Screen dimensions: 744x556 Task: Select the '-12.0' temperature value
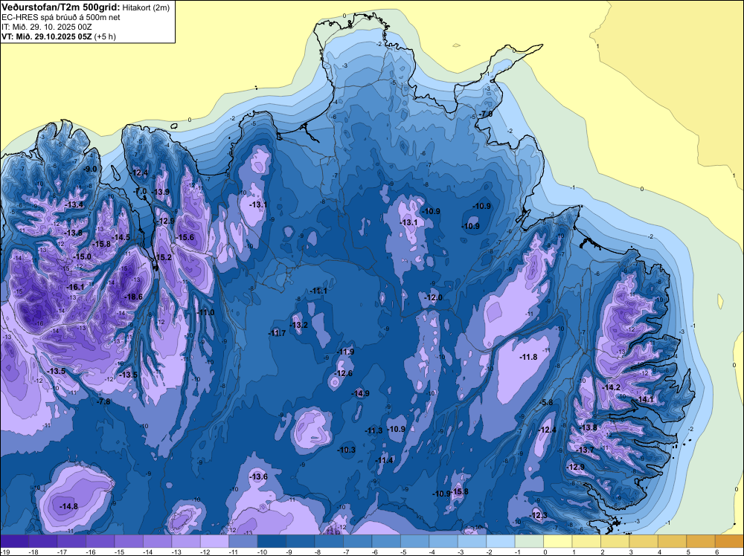pyautogui.click(x=433, y=297)
